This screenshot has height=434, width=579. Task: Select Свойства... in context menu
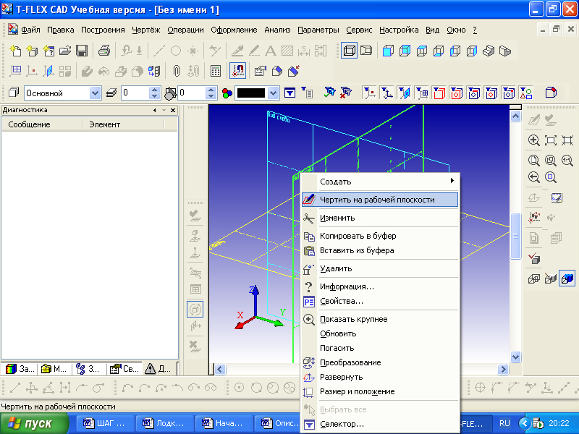[x=380, y=301]
